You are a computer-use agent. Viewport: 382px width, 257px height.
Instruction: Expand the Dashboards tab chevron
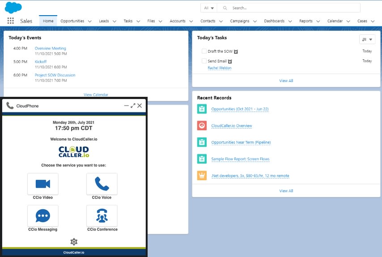coord(290,21)
